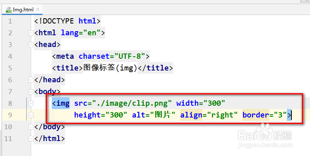The height and width of the screenshot is (156, 310).
Task: Collapse the head tag fold on line 3
Action: (31, 45)
